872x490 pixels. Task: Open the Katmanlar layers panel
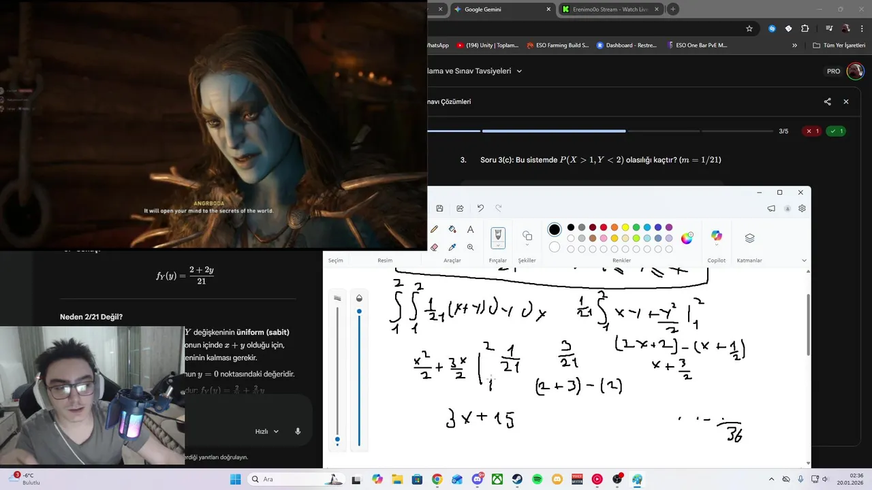click(749, 238)
